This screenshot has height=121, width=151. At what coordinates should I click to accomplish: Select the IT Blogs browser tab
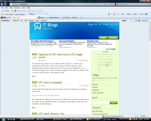coord(37,14)
